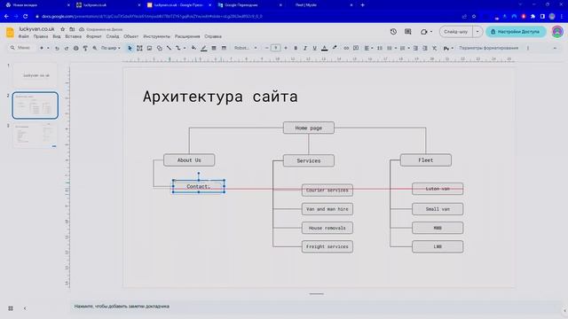Open the text alignment dropdown

tap(368, 48)
